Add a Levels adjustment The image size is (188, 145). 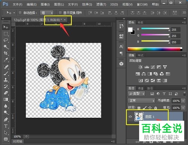click(x=147, y=67)
